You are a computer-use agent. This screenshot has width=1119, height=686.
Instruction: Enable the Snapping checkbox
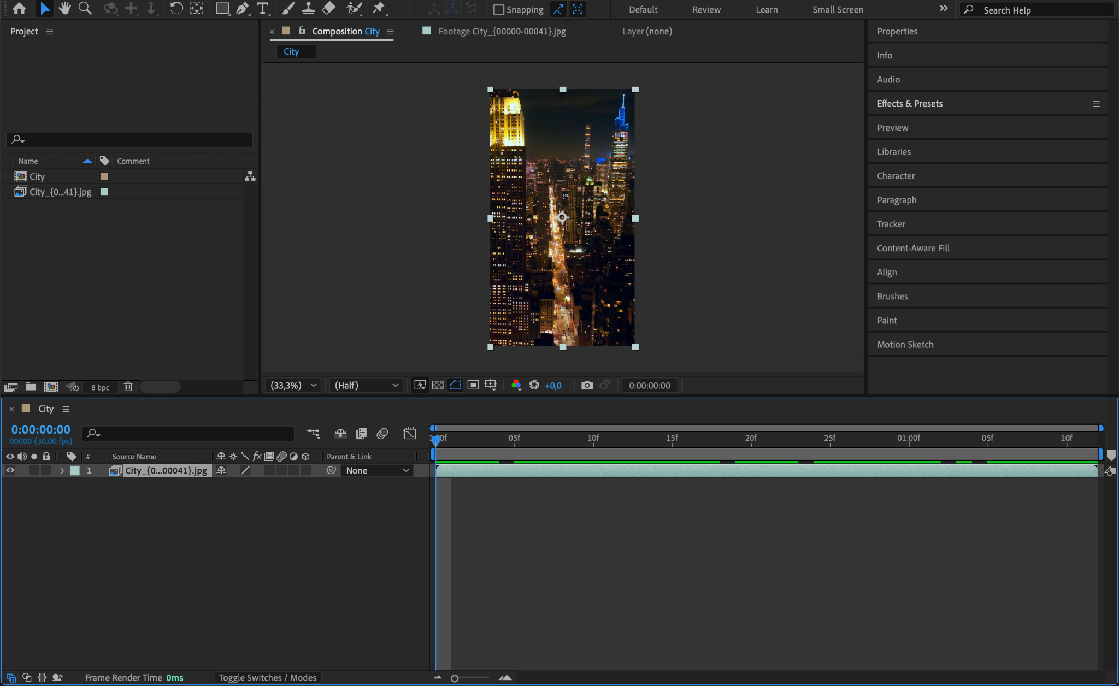498,9
